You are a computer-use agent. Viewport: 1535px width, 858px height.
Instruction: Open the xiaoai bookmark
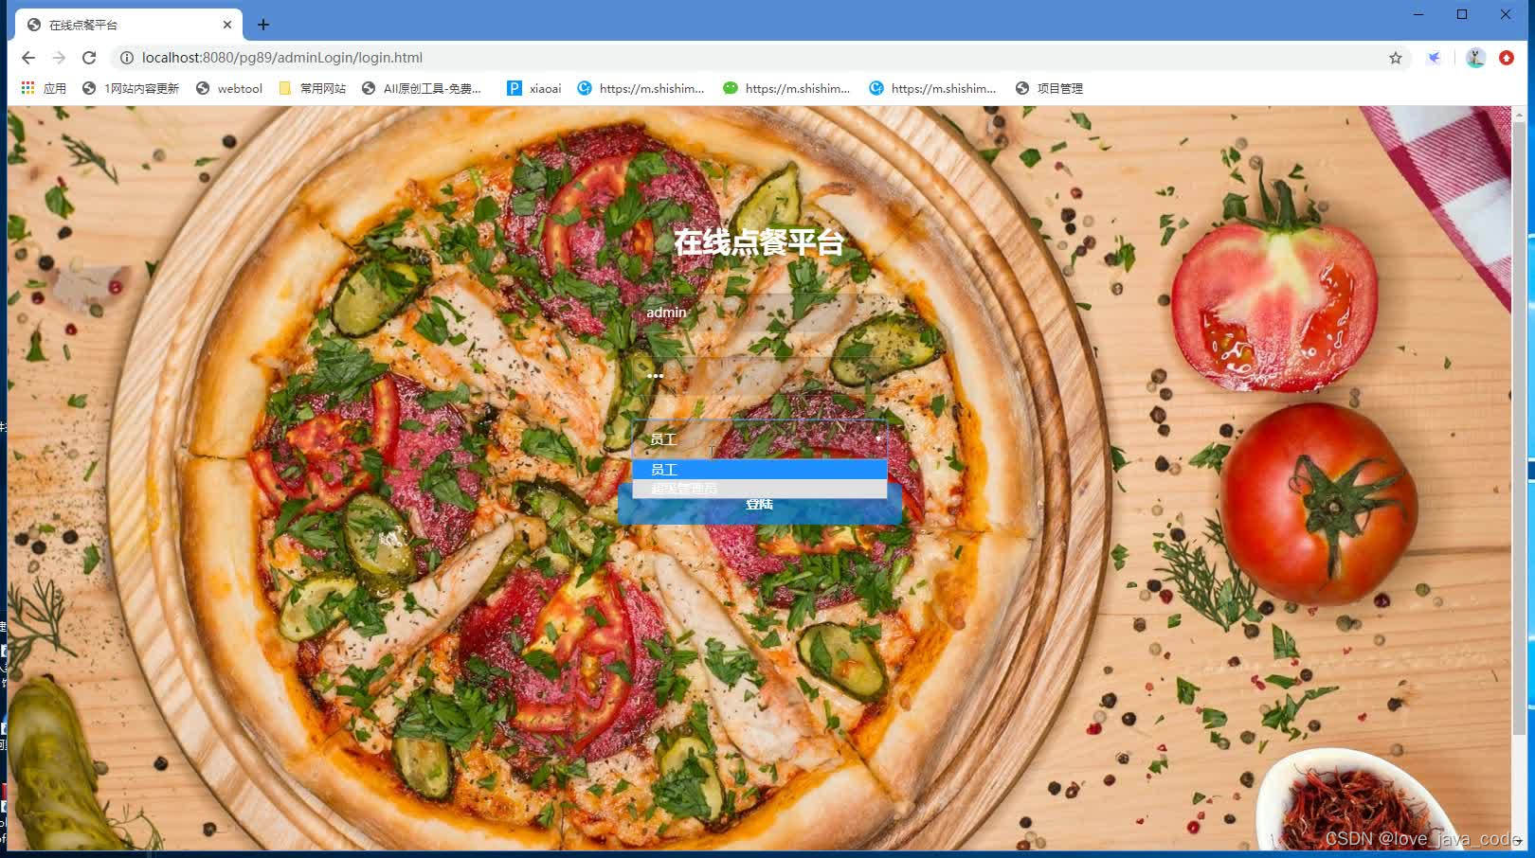533,88
